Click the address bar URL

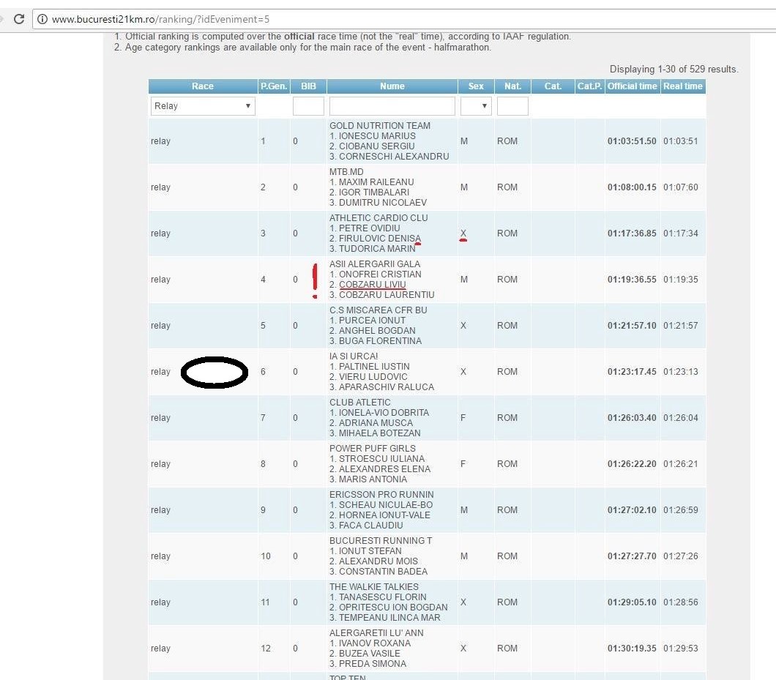[x=161, y=19]
